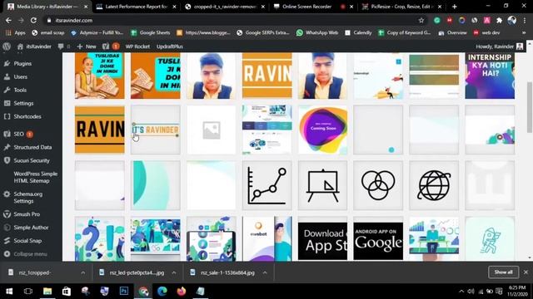Open Social Snap in sidebar
Image resolution: width=533 pixels, height=299 pixels.
[x=27, y=240]
